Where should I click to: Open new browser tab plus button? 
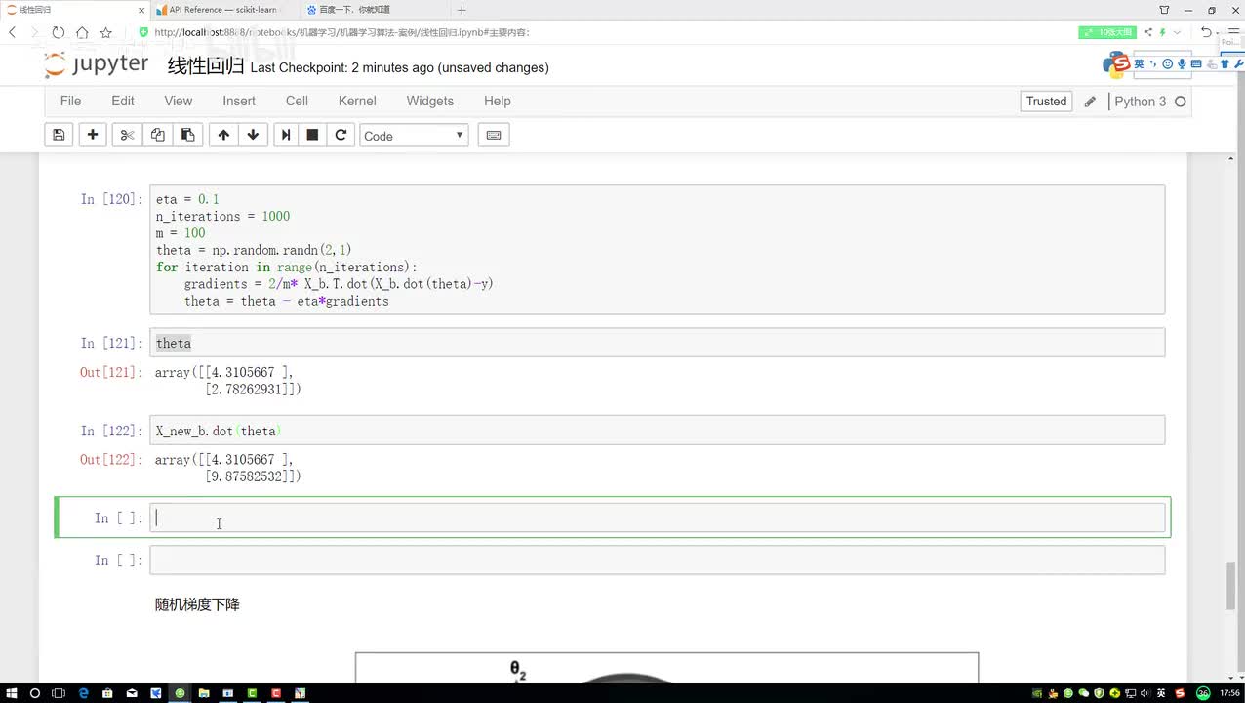462,10
